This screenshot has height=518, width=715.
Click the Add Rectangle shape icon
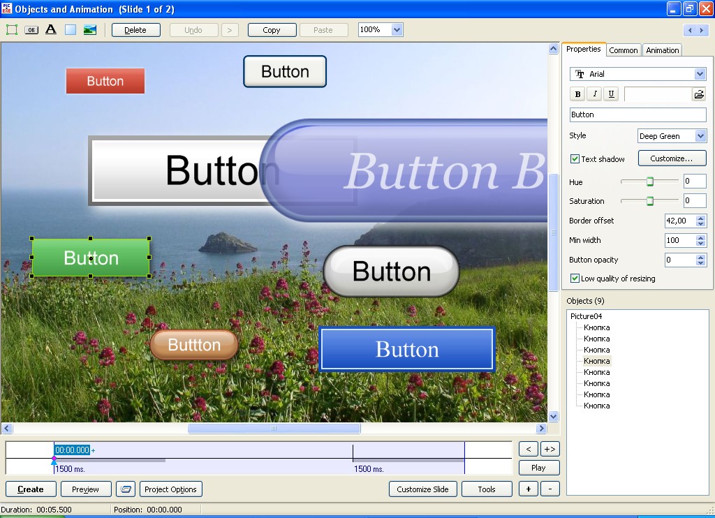[71, 30]
